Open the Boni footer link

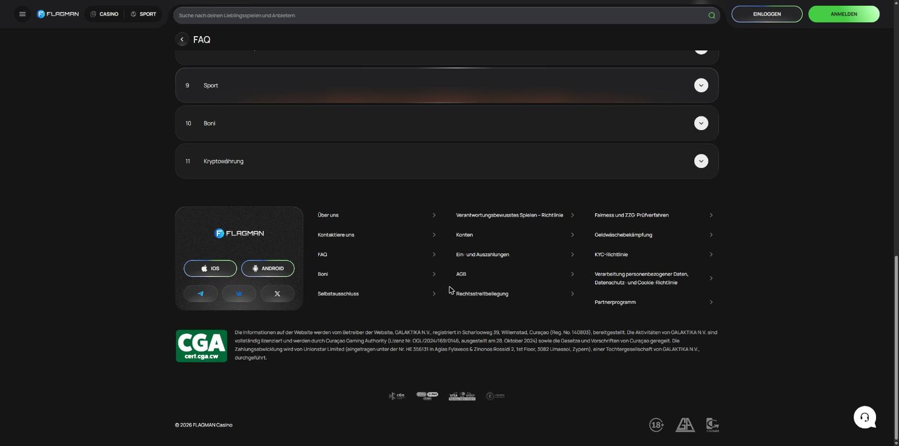(x=377, y=274)
